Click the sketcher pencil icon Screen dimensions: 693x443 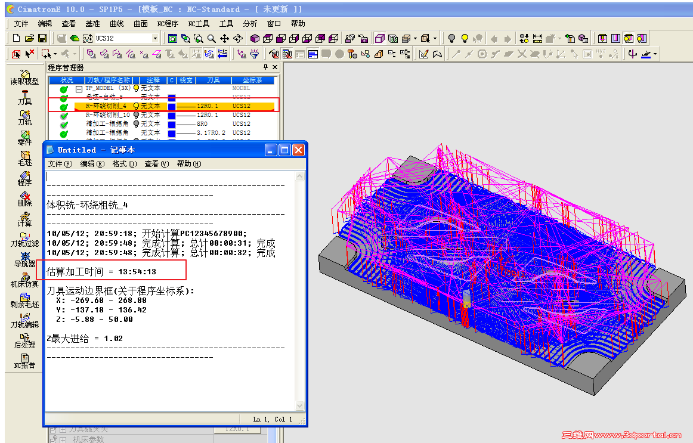click(x=423, y=54)
